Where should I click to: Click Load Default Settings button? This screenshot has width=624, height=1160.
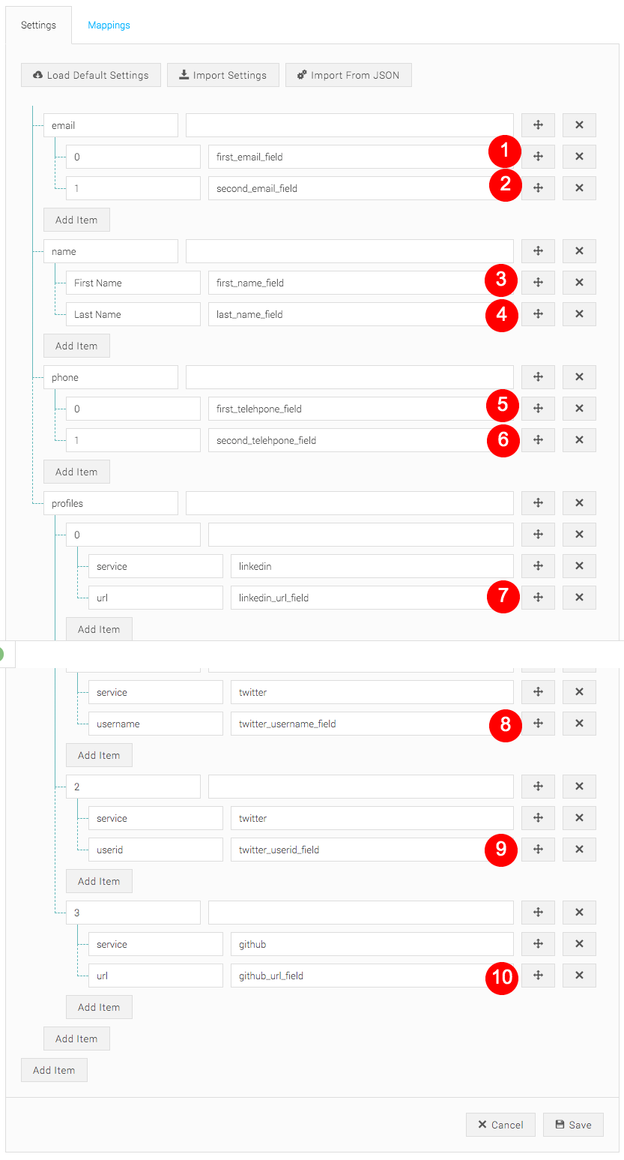click(91, 75)
